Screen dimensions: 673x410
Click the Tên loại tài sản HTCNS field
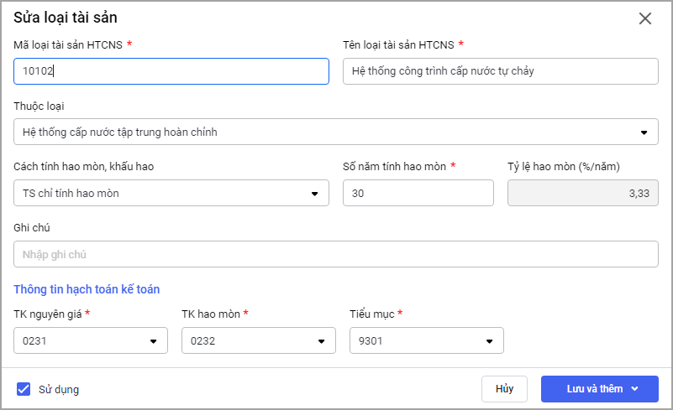click(500, 71)
